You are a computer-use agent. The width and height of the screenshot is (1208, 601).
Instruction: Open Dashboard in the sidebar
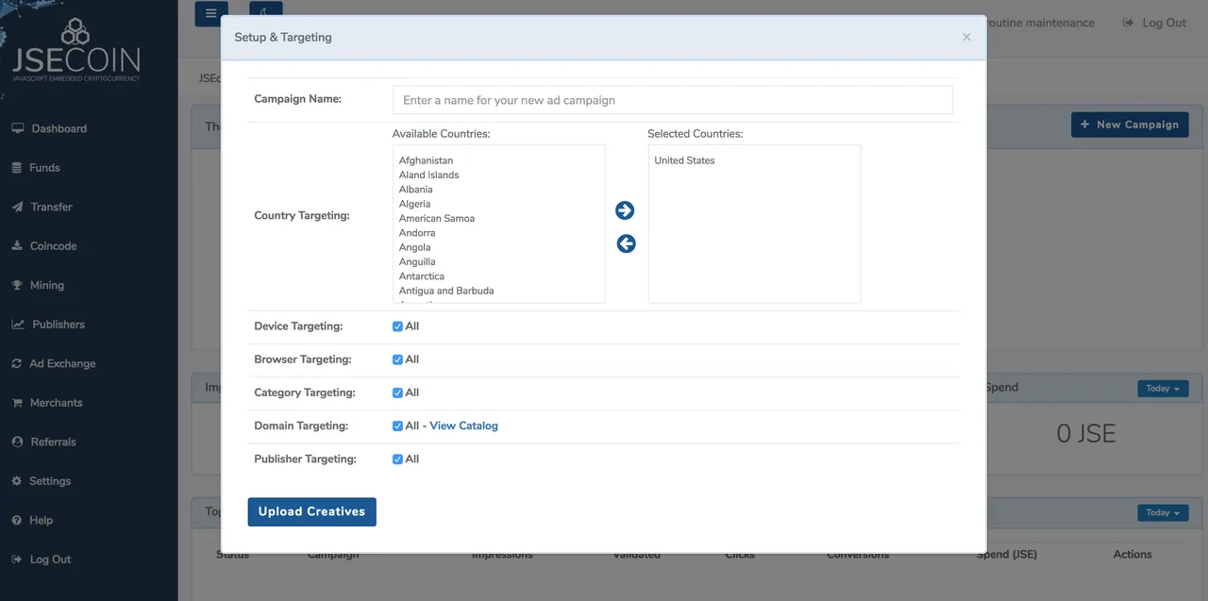59,128
